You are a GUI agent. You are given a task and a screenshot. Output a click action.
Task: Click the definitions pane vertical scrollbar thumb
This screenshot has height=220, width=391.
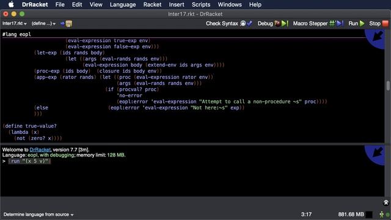click(x=388, y=86)
